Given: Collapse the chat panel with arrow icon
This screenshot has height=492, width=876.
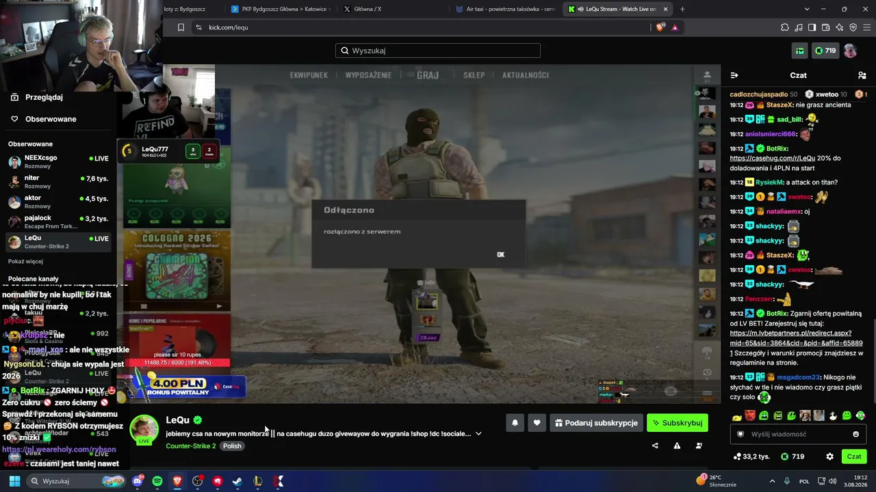Looking at the screenshot, I should click(734, 75).
